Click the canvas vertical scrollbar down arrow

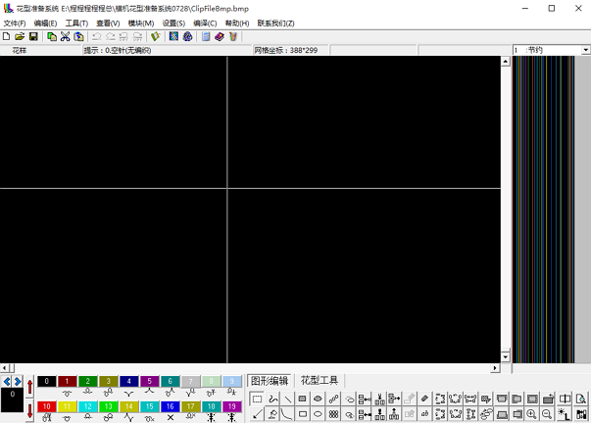coord(506,356)
